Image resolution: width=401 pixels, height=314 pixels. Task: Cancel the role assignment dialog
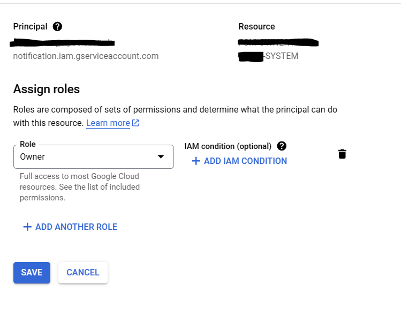tap(83, 273)
